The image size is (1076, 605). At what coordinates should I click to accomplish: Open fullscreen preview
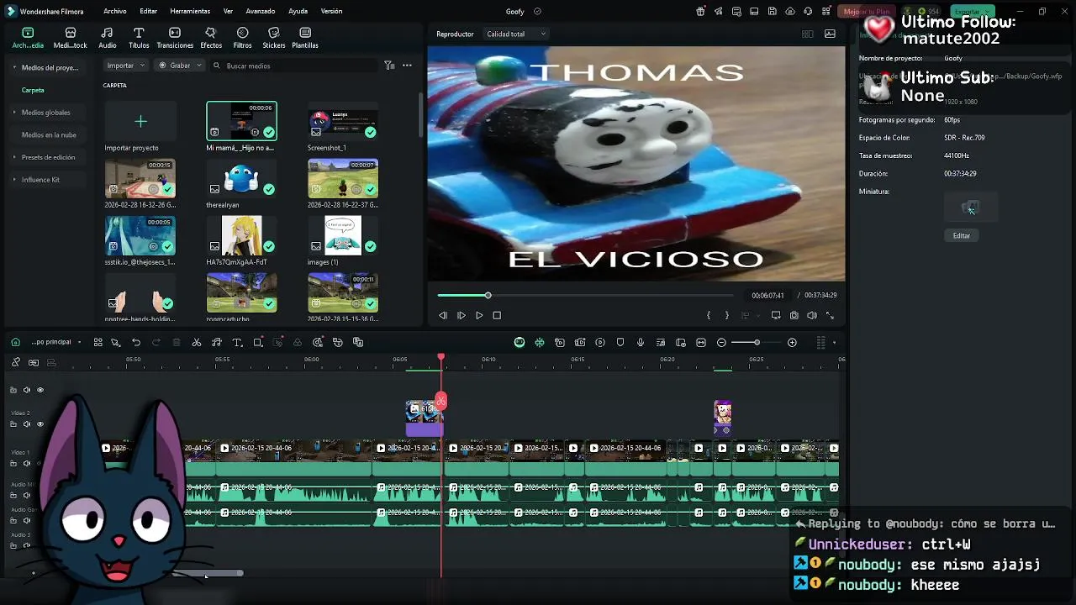[x=830, y=315]
